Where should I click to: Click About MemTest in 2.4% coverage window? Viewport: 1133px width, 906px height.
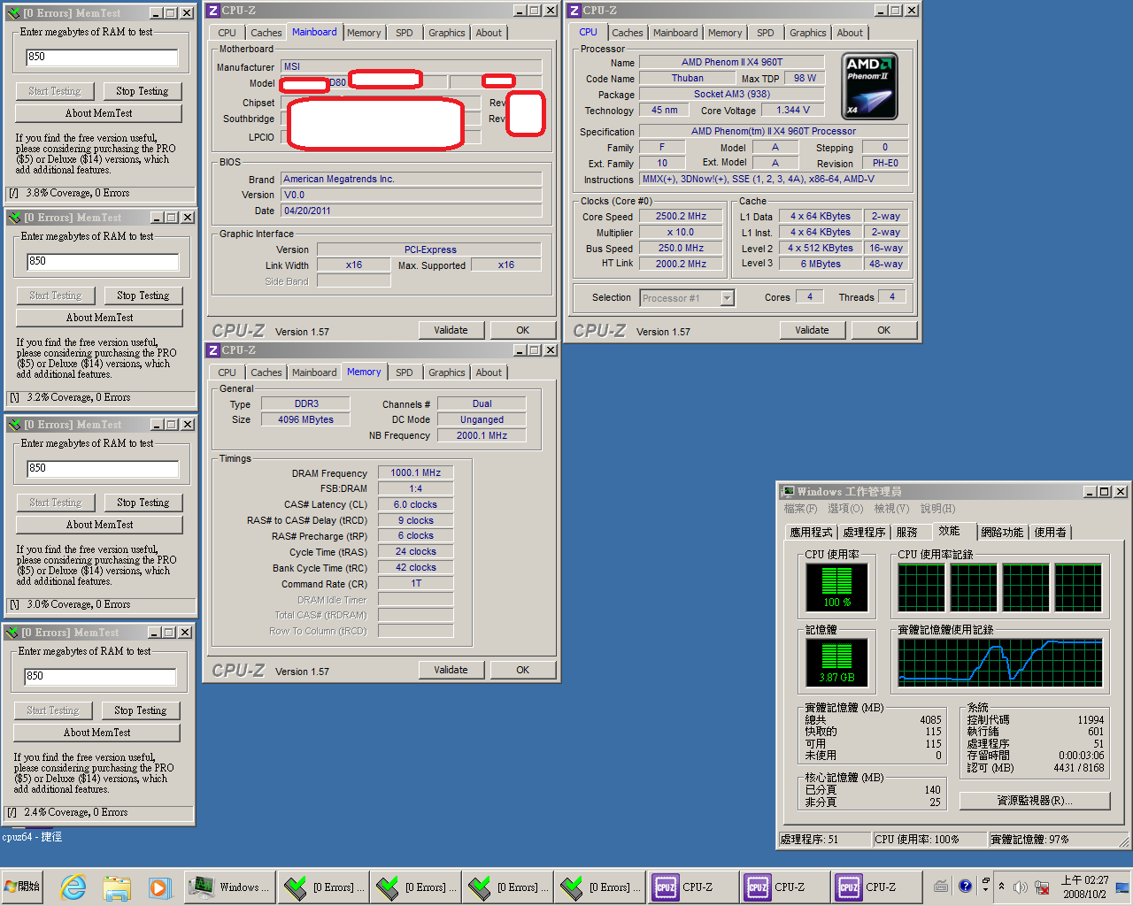tap(96, 733)
